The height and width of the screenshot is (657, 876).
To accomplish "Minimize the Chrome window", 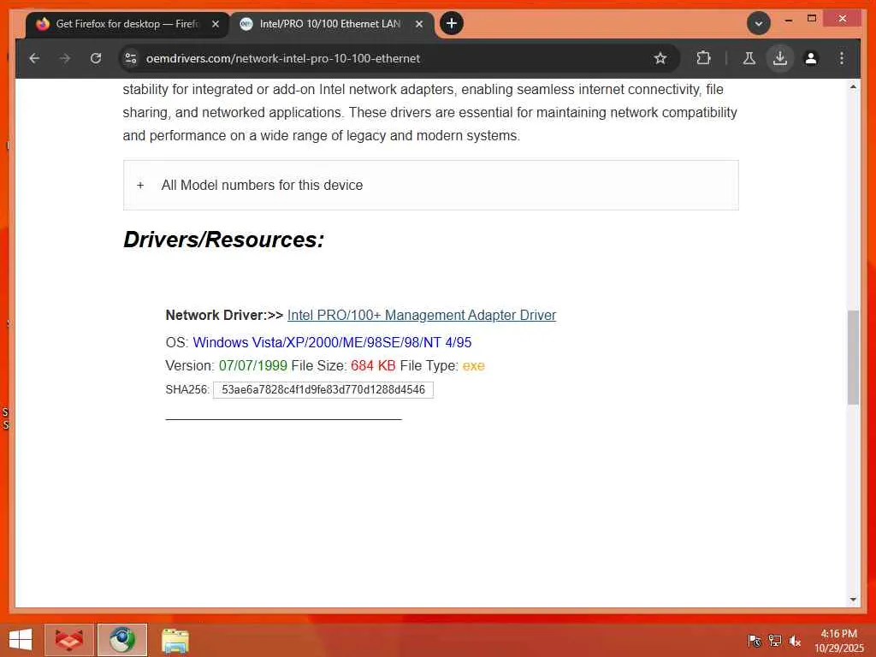I will pos(788,20).
